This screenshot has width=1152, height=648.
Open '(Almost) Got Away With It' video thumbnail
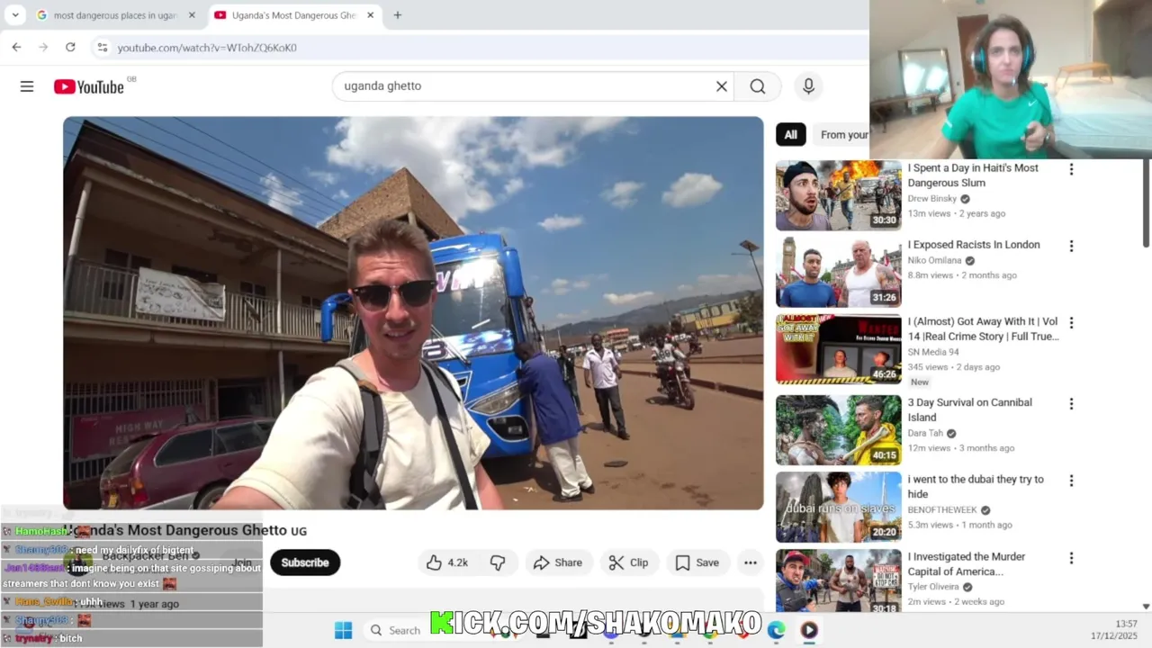tap(839, 349)
